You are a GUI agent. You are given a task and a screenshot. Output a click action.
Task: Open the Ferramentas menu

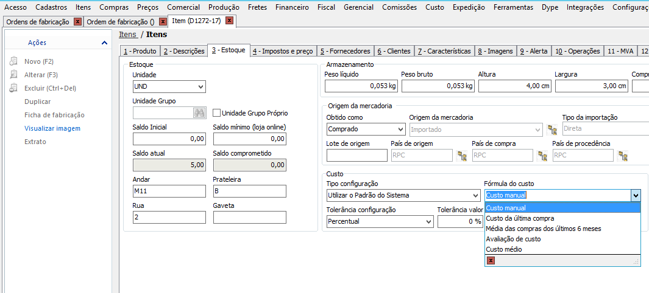[513, 7]
